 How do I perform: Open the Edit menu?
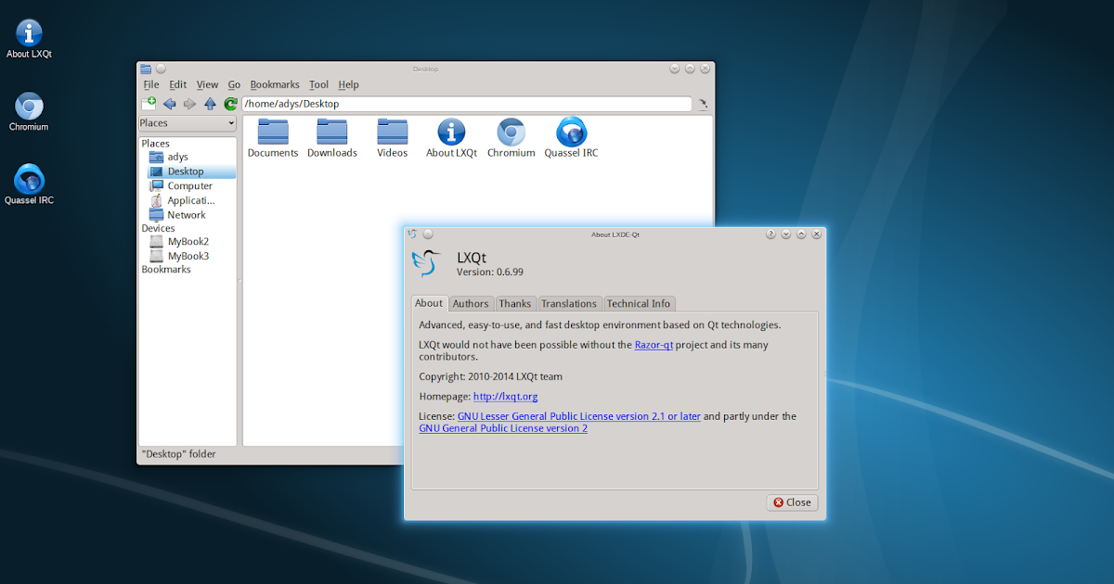[177, 84]
